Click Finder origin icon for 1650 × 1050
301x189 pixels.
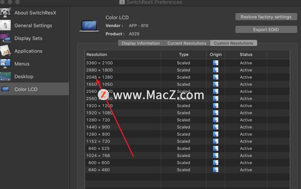[216, 84]
